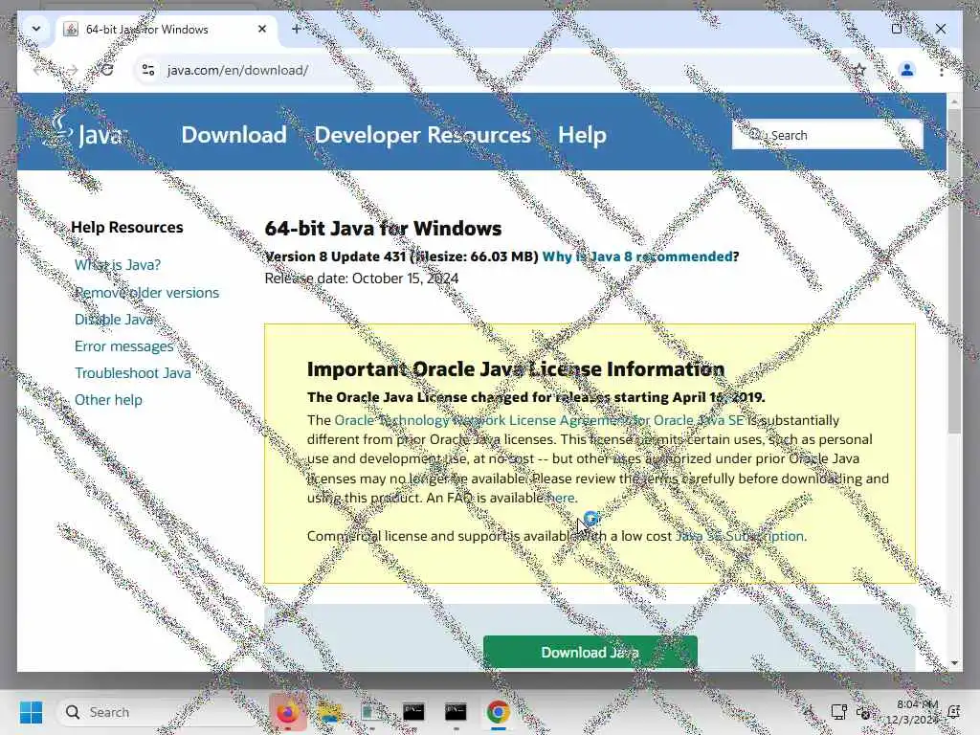This screenshot has height=735, width=980.
Task: Click the taskbar Search box
Action: click(x=158, y=712)
